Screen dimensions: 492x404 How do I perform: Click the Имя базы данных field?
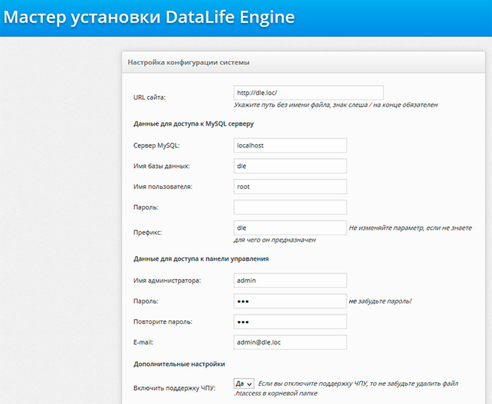coord(290,166)
